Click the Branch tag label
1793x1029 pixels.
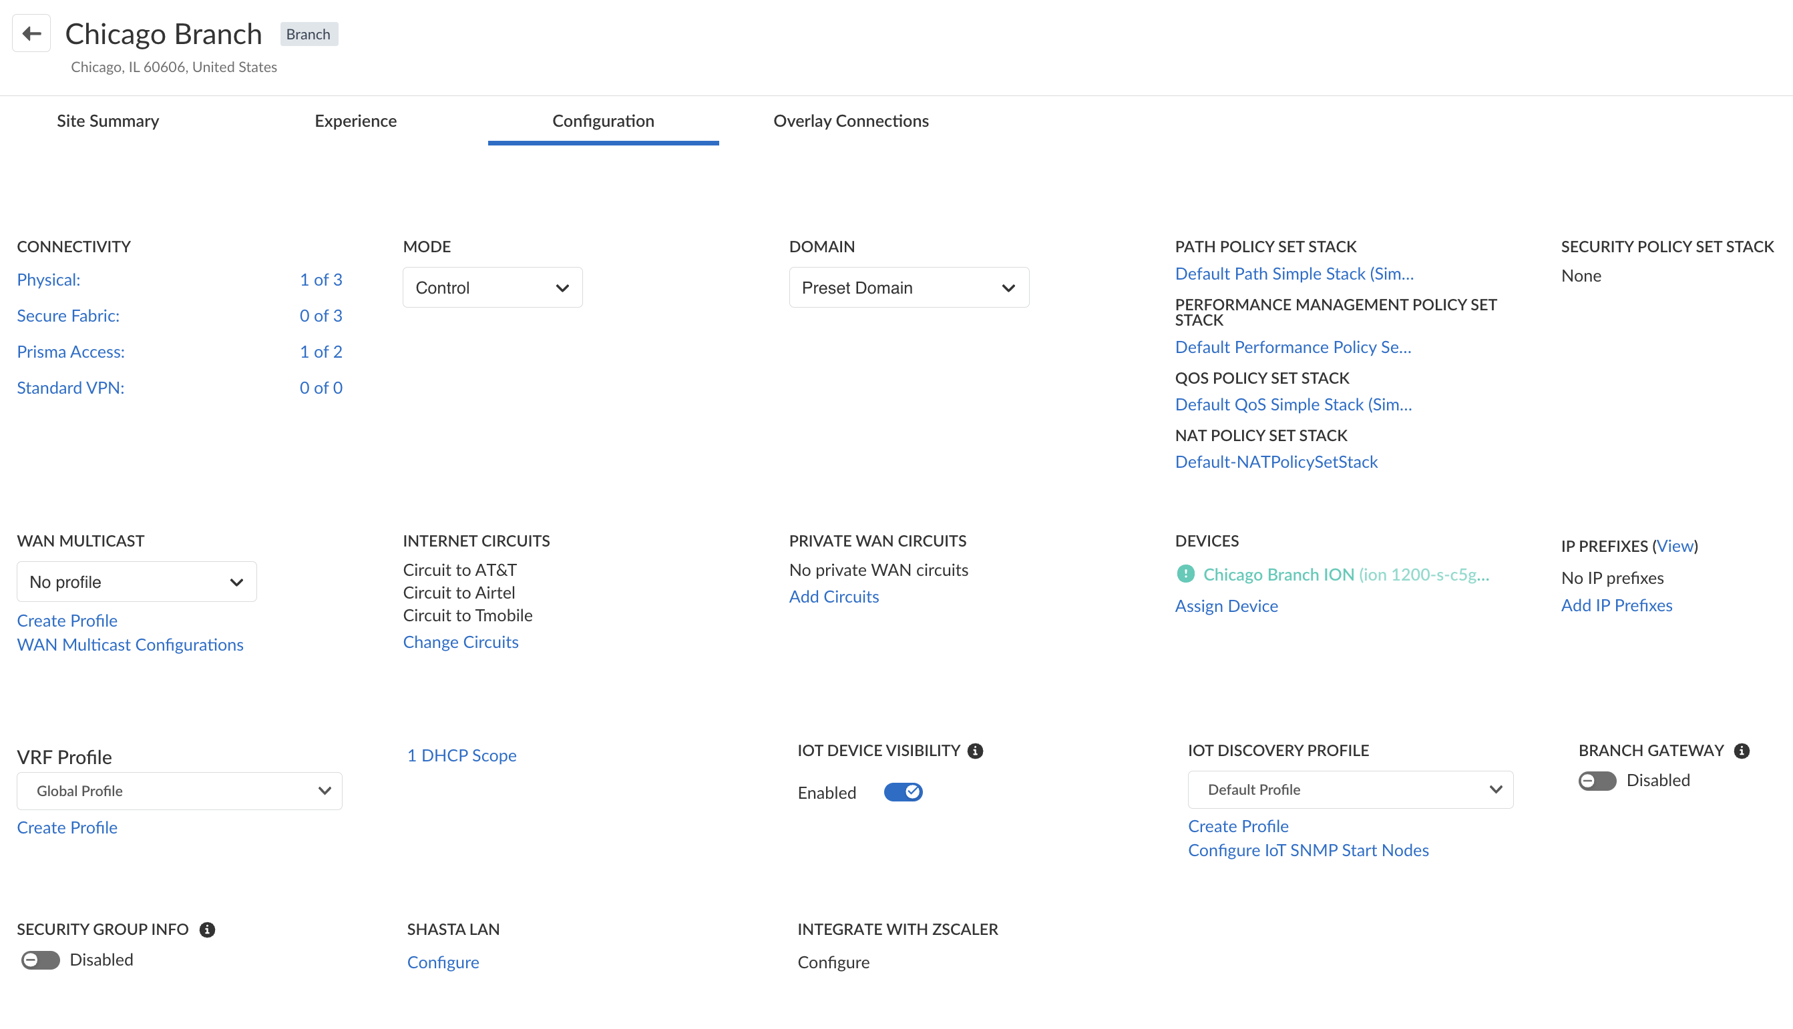point(309,34)
